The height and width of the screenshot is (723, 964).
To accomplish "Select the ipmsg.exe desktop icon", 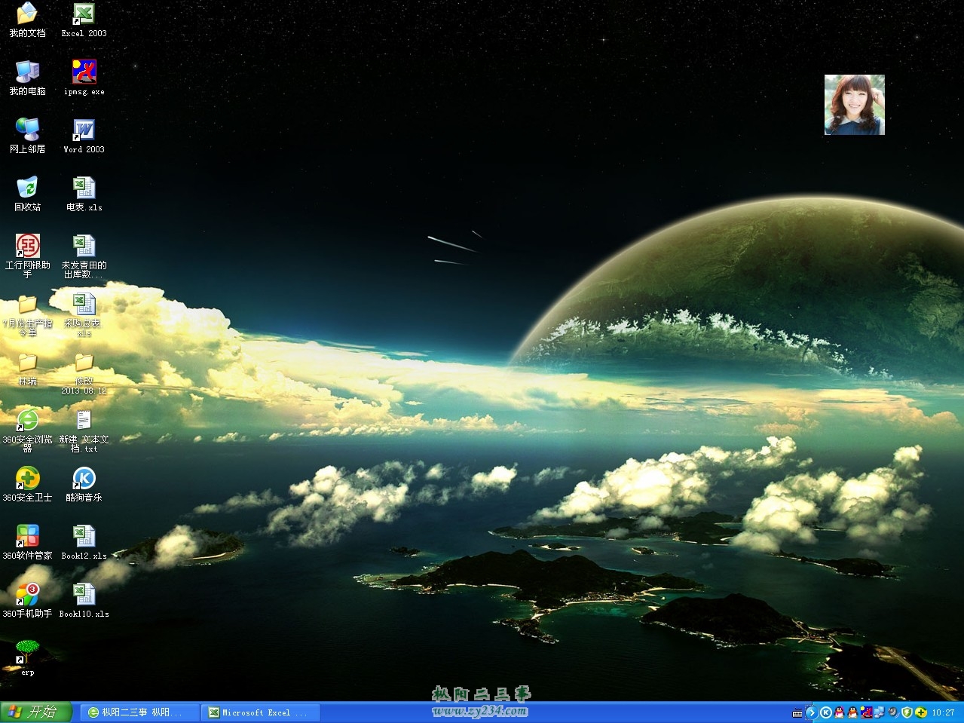I will click(x=84, y=78).
